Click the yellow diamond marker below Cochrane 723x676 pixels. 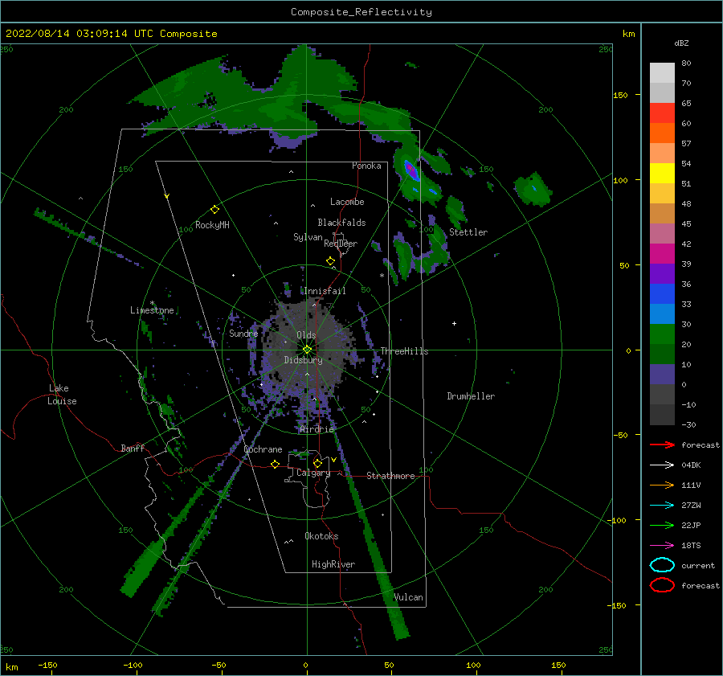click(x=275, y=464)
